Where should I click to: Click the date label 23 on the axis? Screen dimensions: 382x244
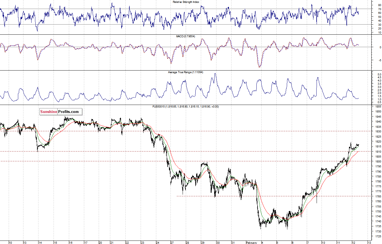[142, 242]
